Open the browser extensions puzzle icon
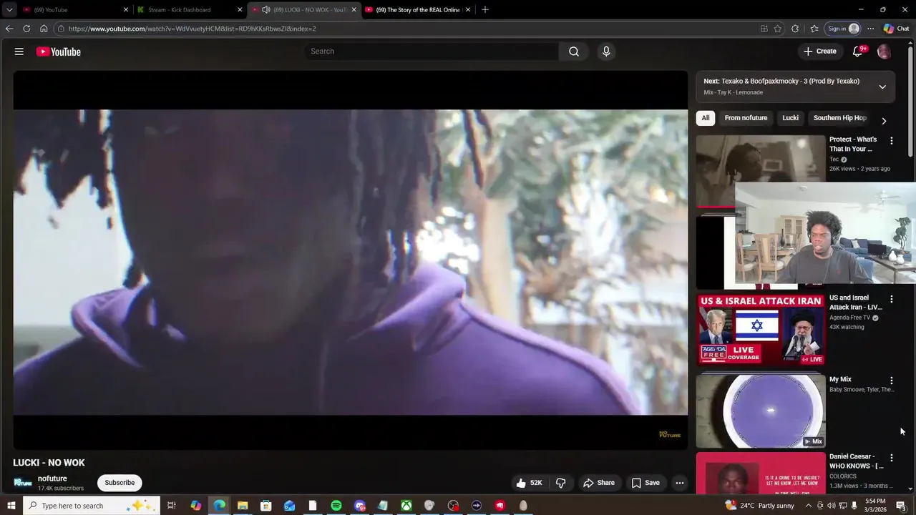Screen dimensions: 916x515 click(795, 29)
